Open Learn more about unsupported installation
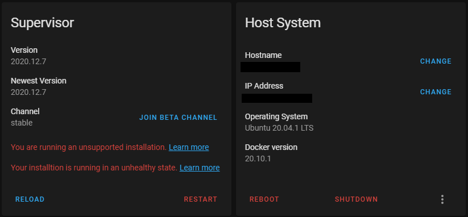 [x=189, y=147]
